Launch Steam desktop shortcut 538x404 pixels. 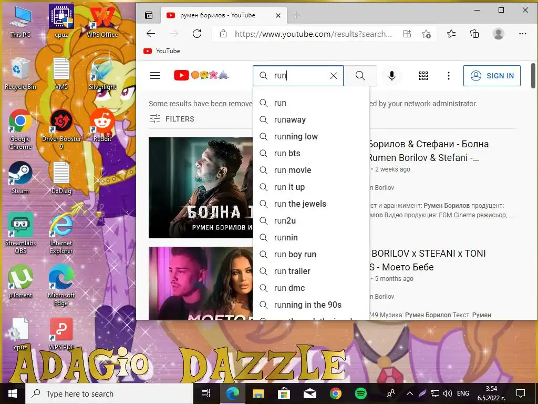(x=20, y=178)
